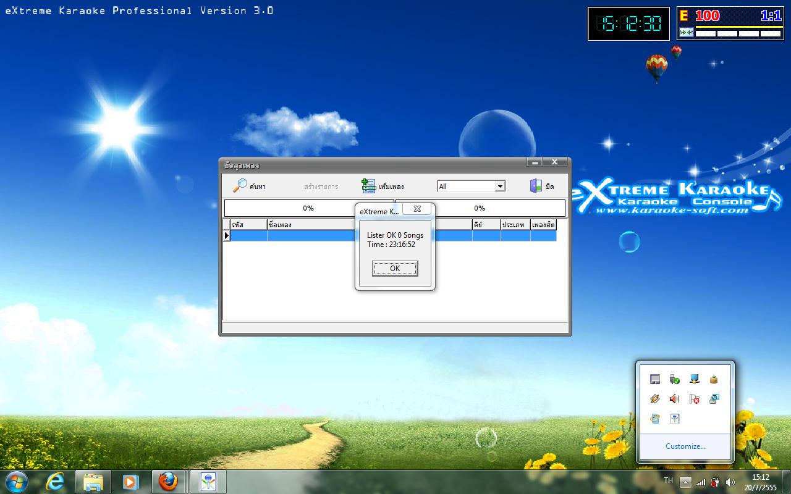Open Windows Explorer from taskbar
The image size is (791, 494).
(x=93, y=482)
